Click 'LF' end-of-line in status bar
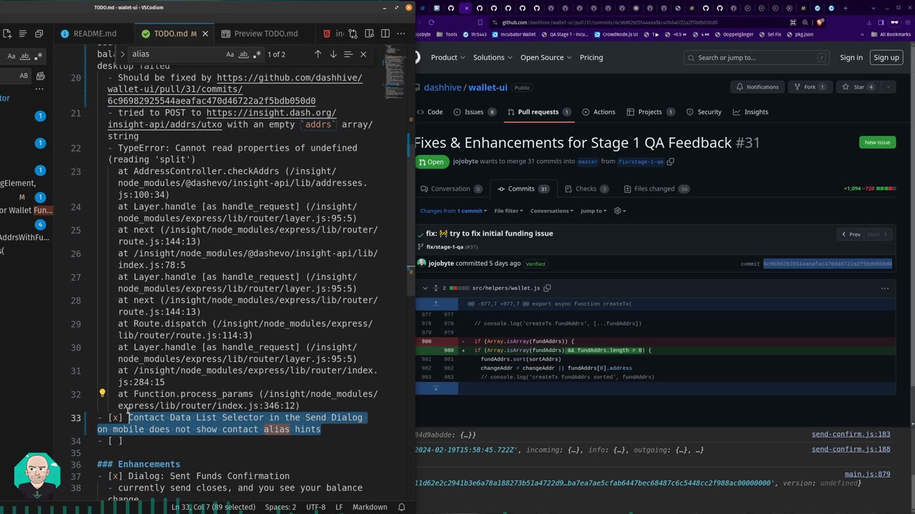 click(340, 507)
